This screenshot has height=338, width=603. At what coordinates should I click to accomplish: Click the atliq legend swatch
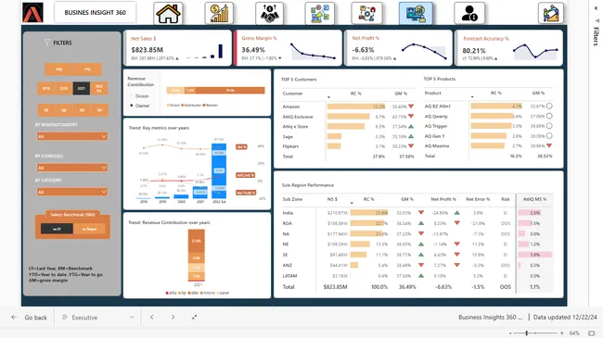coord(167,293)
